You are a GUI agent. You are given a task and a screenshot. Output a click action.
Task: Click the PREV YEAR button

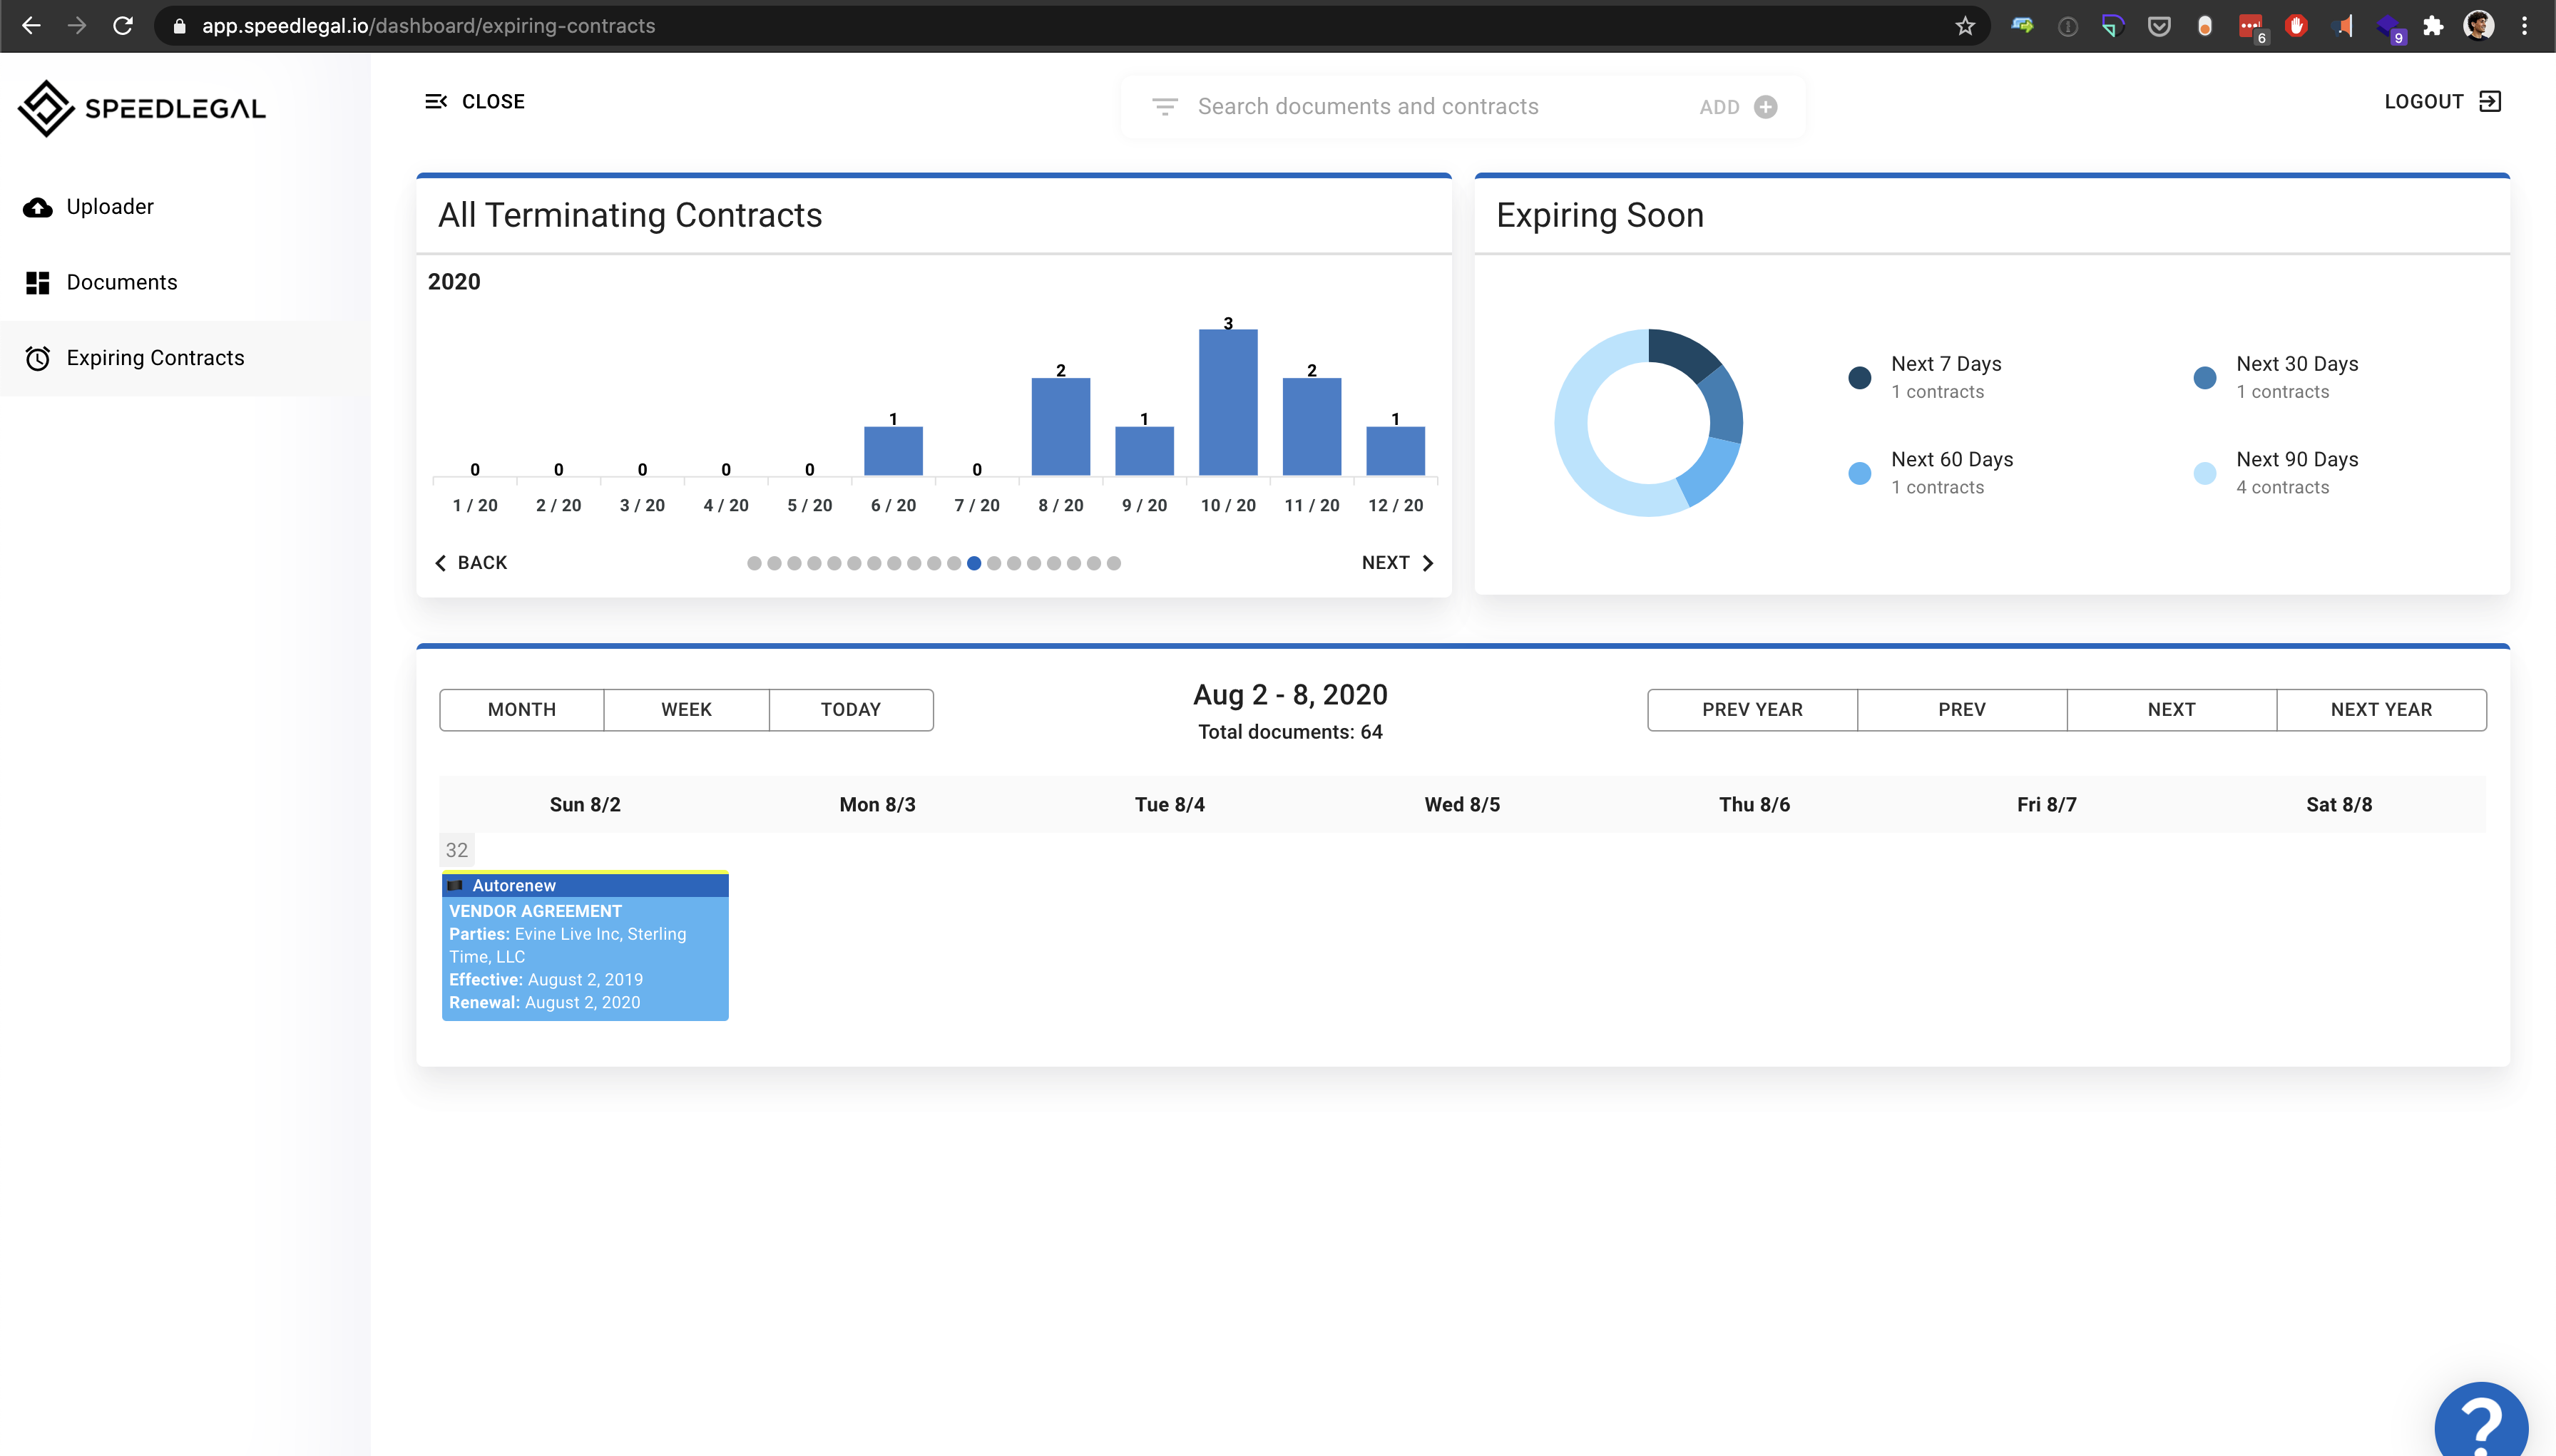1752,709
